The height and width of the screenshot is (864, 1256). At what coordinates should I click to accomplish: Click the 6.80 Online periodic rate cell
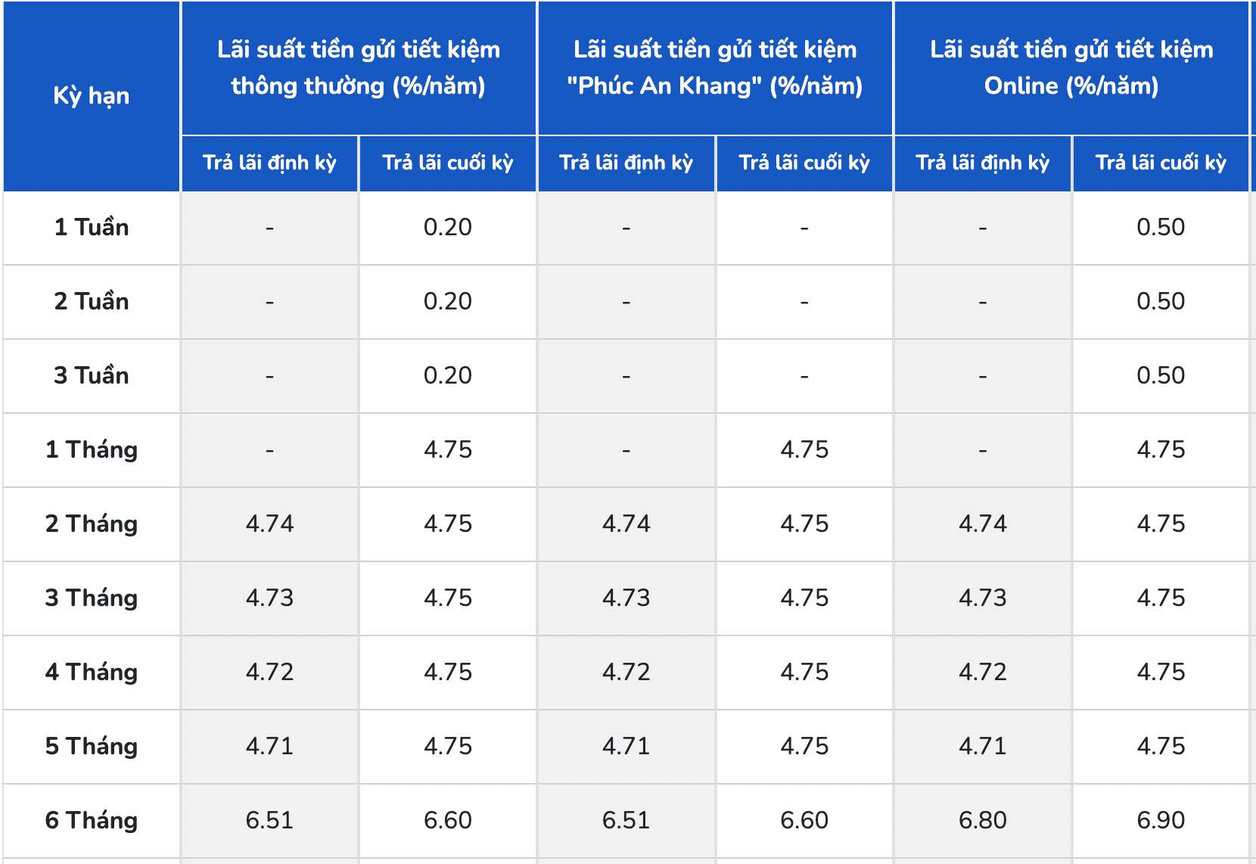point(983,821)
